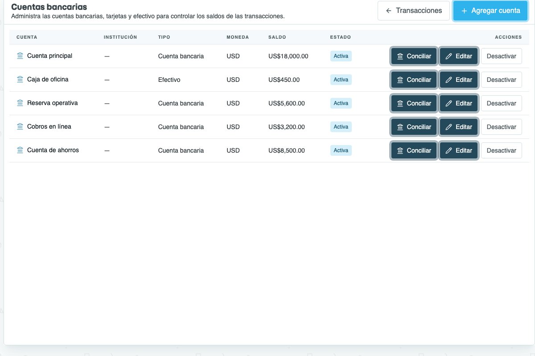Image resolution: width=535 pixels, height=356 pixels.
Task: Click Editar on Cobros en línea row
Action: point(459,127)
